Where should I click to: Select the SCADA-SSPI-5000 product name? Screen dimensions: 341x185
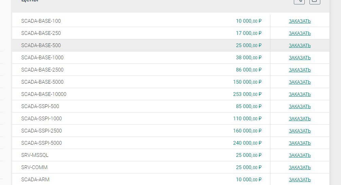41,143
